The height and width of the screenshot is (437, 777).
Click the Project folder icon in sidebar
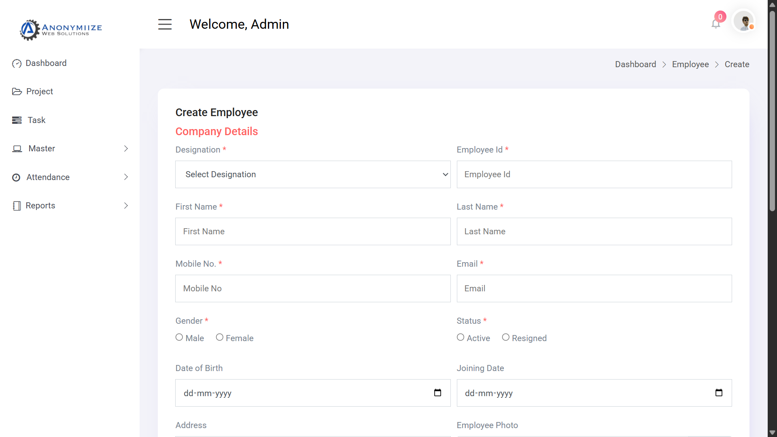(x=17, y=92)
